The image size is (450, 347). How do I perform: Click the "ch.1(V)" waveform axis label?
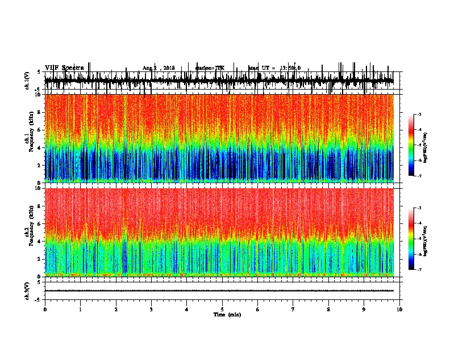[27, 81]
